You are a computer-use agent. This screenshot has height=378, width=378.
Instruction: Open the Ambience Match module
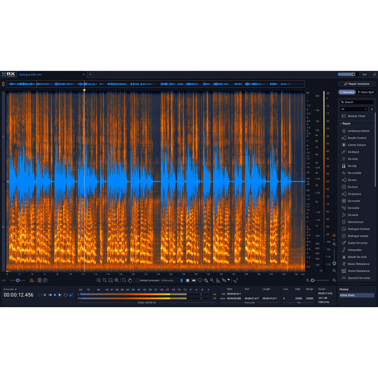pyautogui.click(x=356, y=131)
